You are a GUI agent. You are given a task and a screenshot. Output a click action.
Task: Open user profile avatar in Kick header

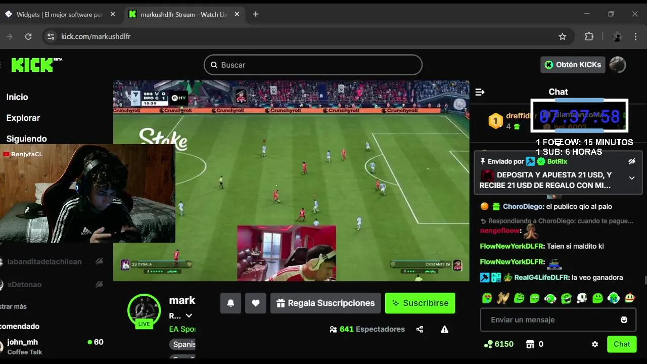click(x=618, y=65)
